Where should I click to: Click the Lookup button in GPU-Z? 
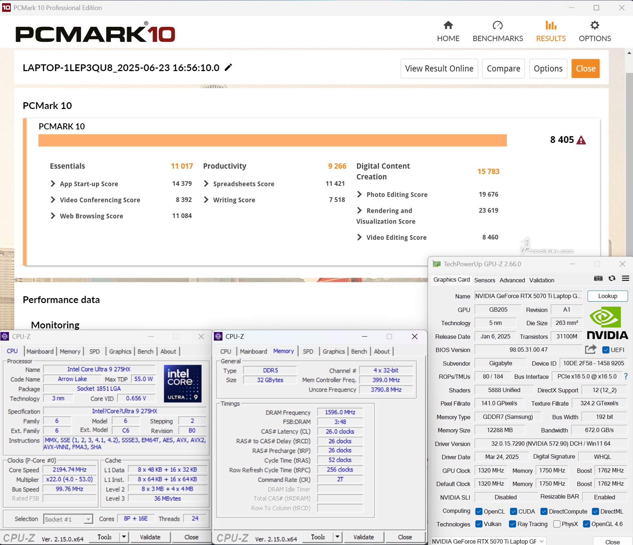click(x=608, y=296)
